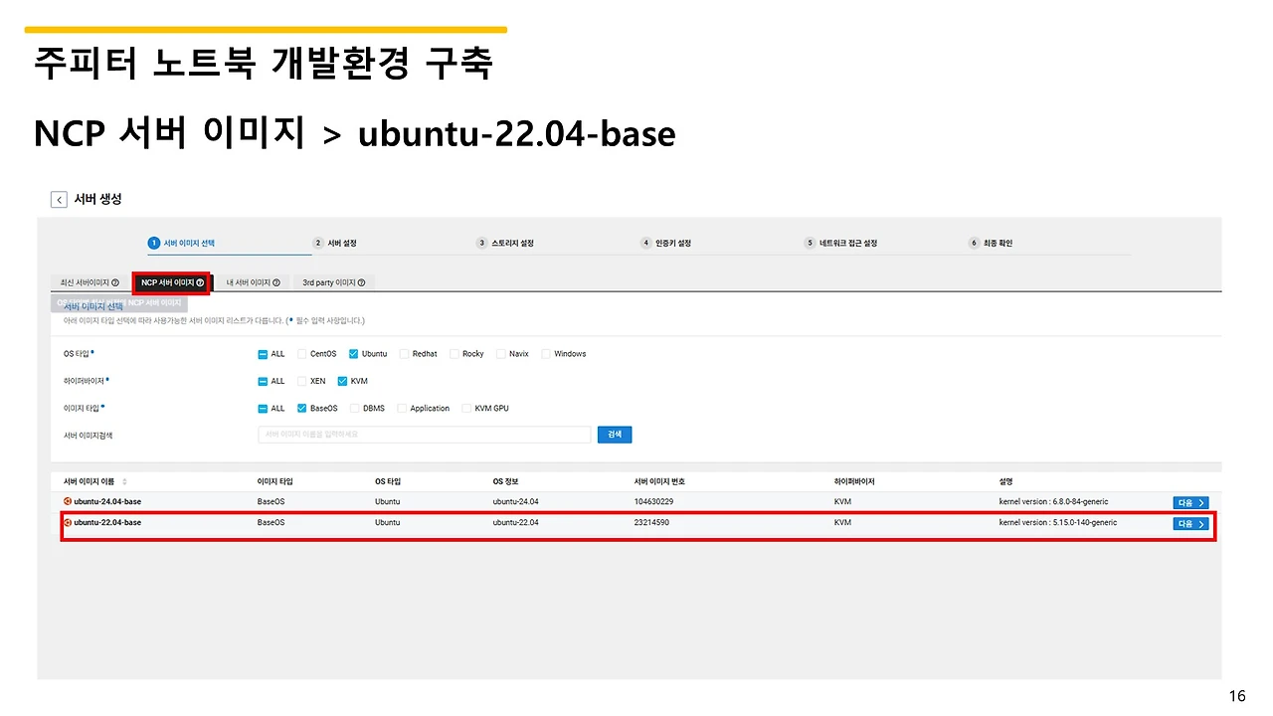The height and width of the screenshot is (716, 1273).
Task: Click the 설명 column header
Action: pos(1005,481)
